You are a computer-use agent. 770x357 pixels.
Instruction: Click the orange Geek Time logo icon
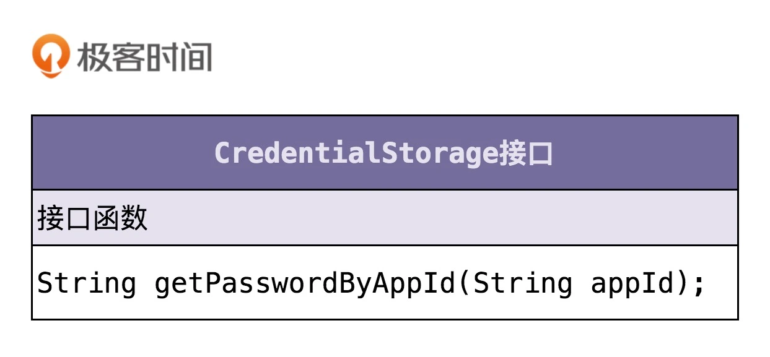tap(51, 56)
